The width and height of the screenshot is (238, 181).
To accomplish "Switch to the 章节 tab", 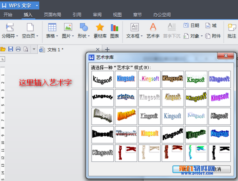I will coord(137,15).
